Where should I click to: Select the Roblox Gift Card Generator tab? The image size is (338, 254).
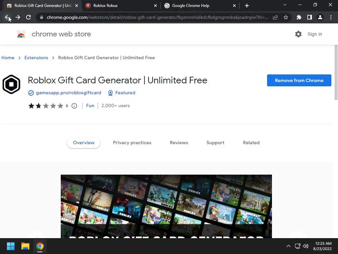click(42, 6)
